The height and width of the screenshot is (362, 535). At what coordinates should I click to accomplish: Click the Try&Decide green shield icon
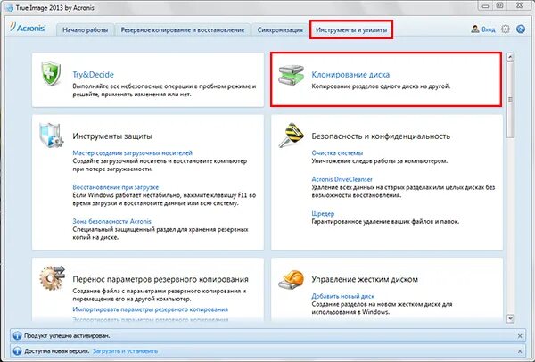51,73
